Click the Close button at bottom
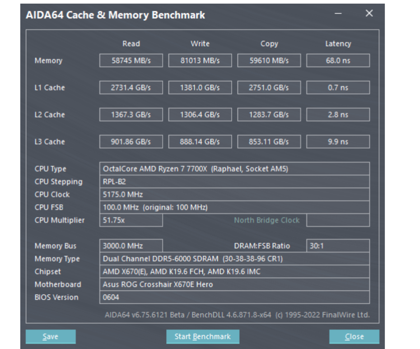The width and height of the screenshot is (420, 349). (x=354, y=337)
